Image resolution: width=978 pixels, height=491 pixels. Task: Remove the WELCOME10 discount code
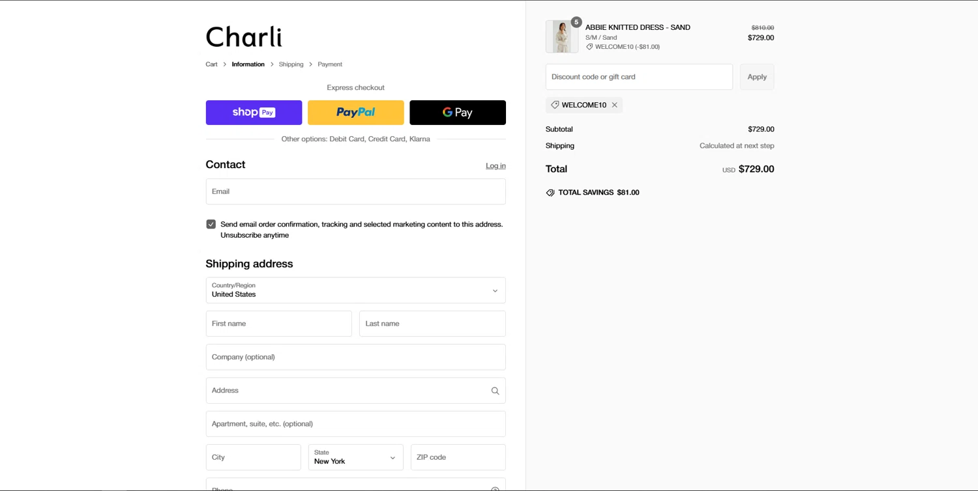pos(614,105)
